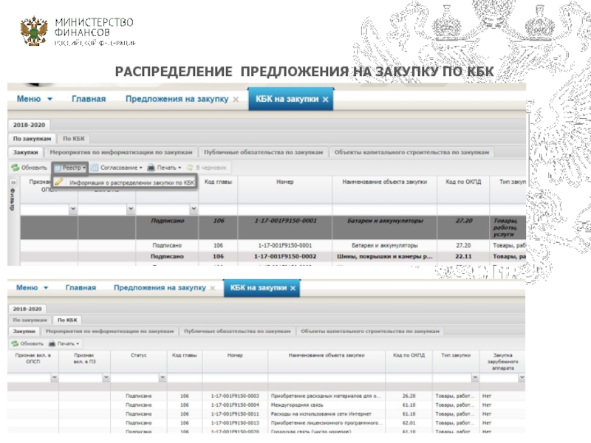Click the В черновик toolbar icon

[190, 168]
